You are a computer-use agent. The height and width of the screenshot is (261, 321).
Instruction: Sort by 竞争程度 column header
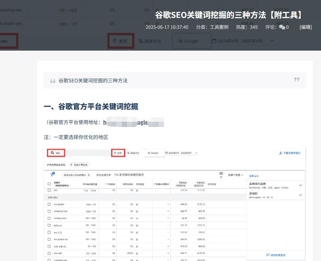pyautogui.click(x=140, y=184)
